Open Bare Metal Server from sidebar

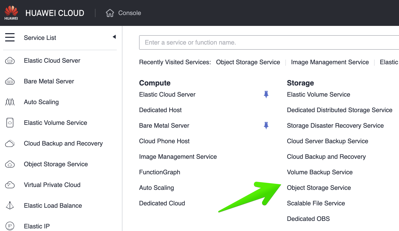pyautogui.click(x=49, y=81)
